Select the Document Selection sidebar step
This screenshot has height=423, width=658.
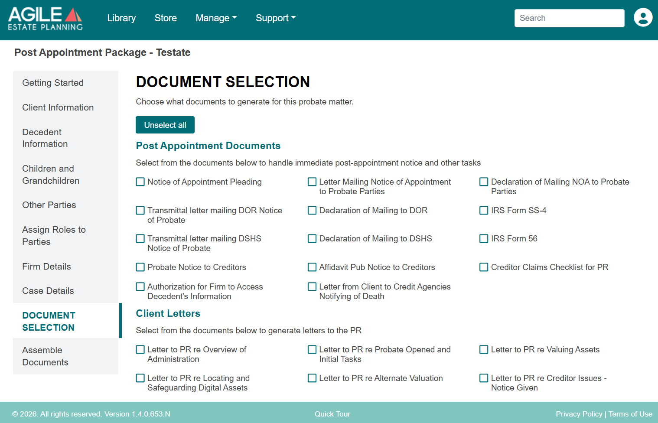click(x=66, y=321)
